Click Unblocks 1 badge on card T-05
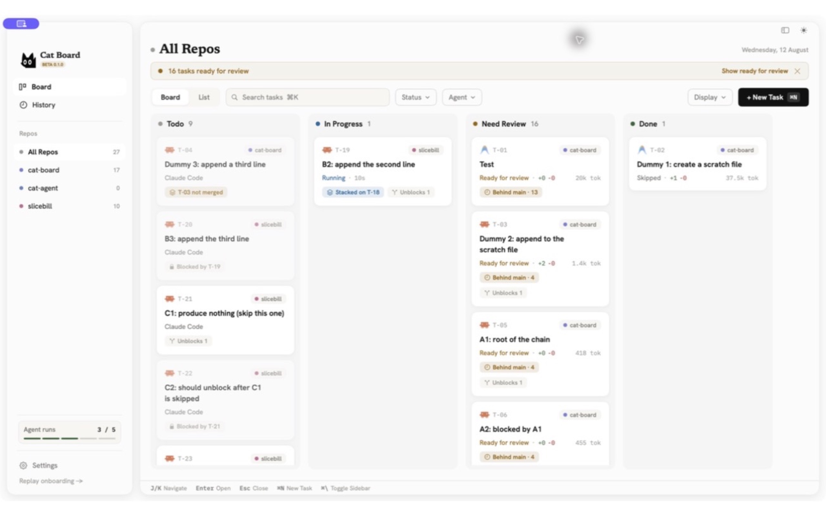The width and height of the screenshot is (826, 516). pos(503,382)
